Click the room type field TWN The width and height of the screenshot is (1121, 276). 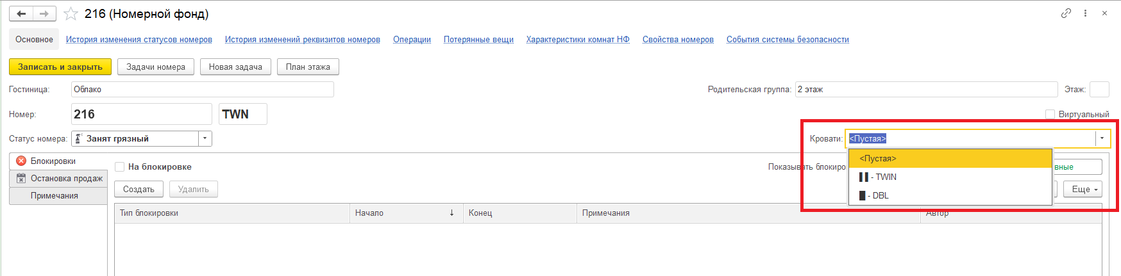pyautogui.click(x=243, y=114)
